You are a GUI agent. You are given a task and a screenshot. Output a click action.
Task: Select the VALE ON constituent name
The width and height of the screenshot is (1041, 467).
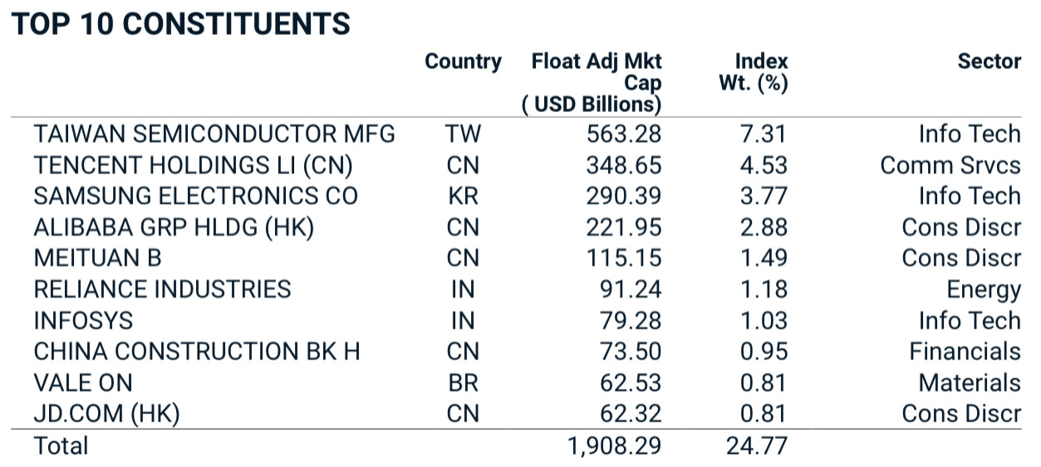[x=82, y=383]
